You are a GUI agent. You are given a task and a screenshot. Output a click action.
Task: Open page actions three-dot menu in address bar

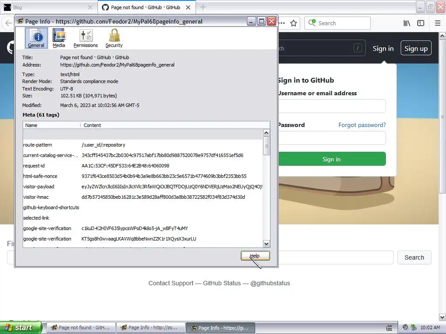click(x=282, y=23)
